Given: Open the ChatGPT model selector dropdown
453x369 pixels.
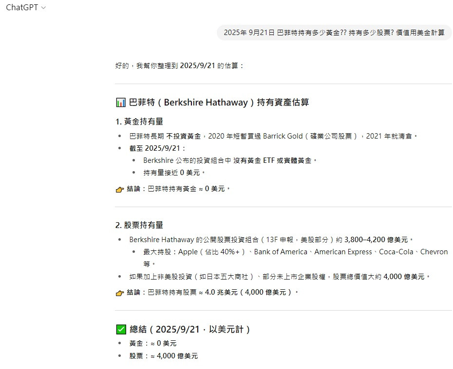Looking at the screenshot, I should 26,7.
